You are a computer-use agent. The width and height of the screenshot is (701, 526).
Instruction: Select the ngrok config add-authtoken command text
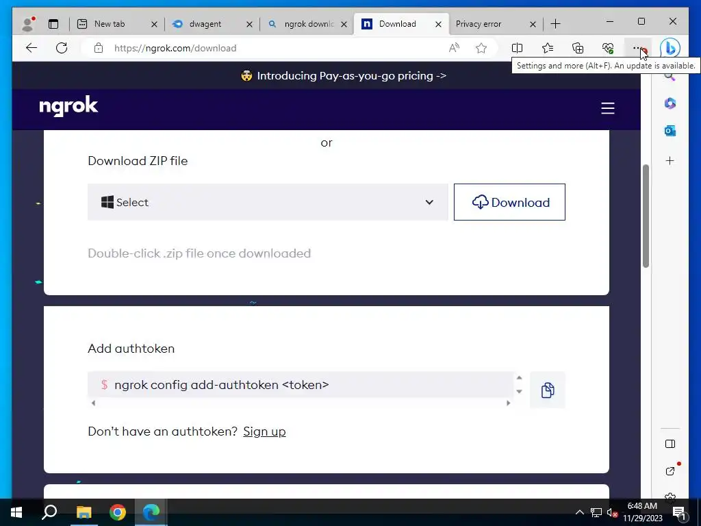[x=221, y=385]
